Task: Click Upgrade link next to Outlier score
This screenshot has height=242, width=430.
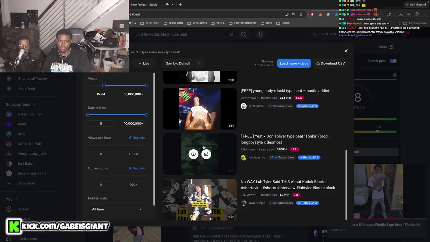Action: (x=137, y=168)
